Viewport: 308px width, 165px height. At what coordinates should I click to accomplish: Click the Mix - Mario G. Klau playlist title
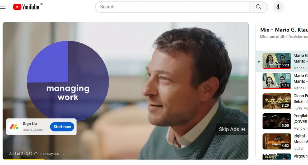click(x=284, y=30)
